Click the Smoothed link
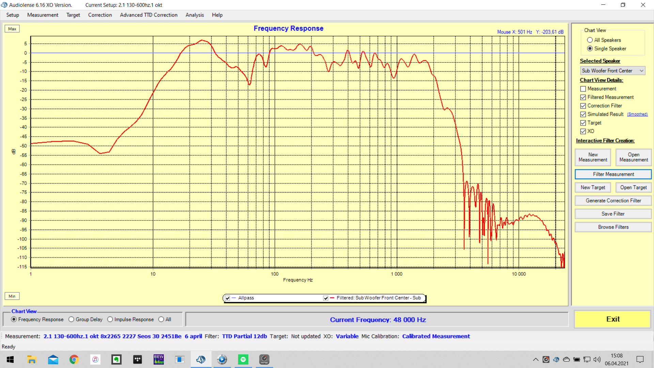Image resolution: width=654 pixels, height=368 pixels. click(x=637, y=114)
